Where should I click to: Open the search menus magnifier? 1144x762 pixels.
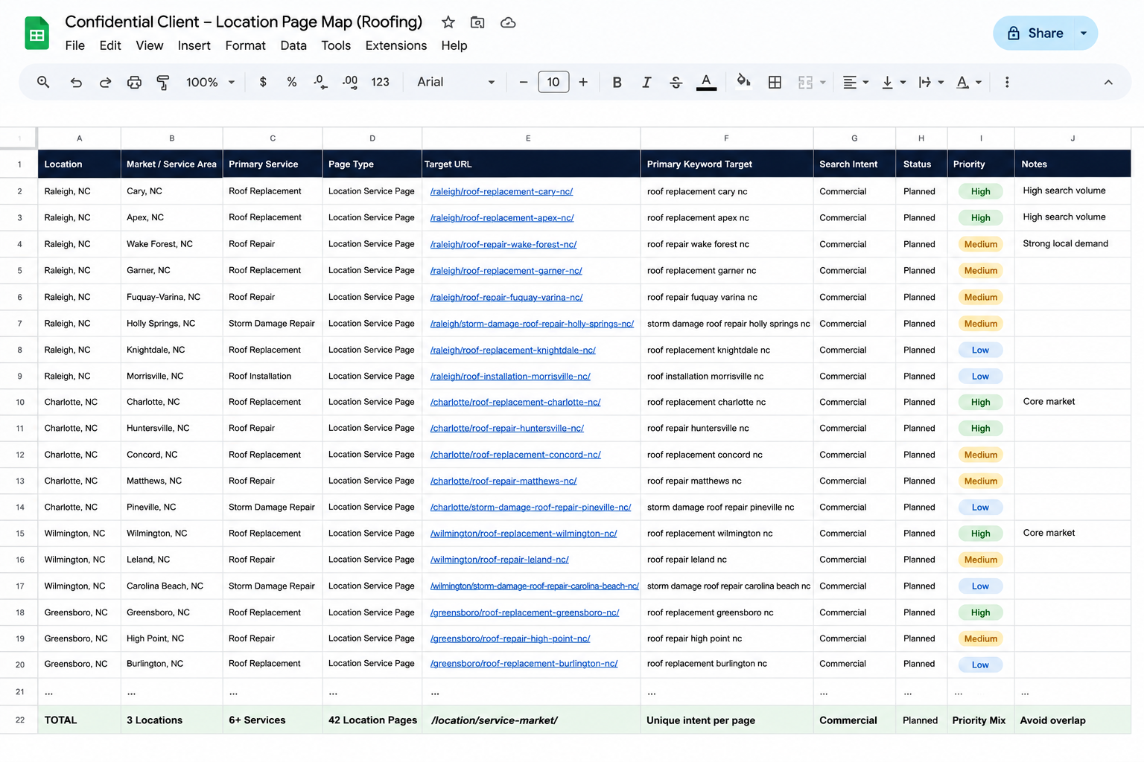(43, 82)
